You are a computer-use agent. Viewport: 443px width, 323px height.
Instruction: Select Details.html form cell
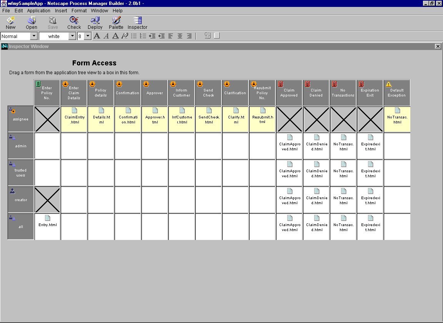tap(101, 119)
